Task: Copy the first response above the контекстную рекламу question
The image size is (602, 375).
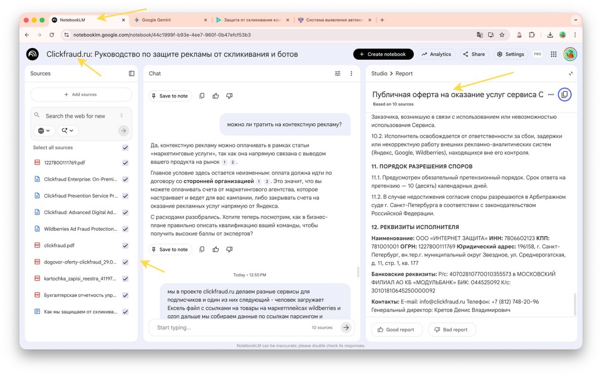Action: 202,96
